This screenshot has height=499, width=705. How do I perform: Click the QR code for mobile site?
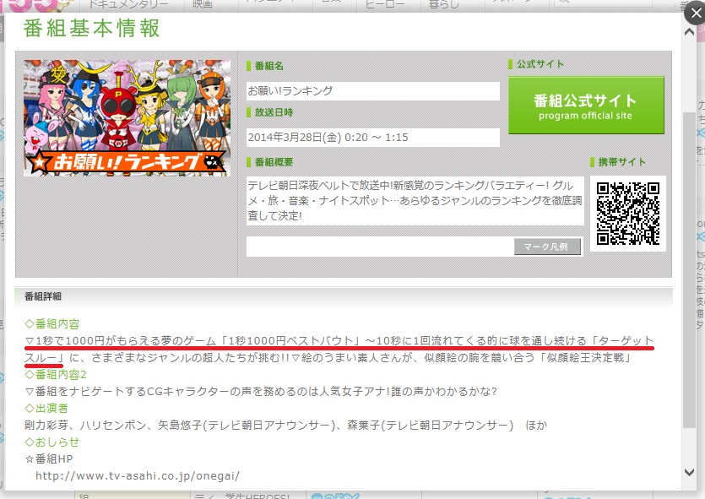(x=627, y=214)
